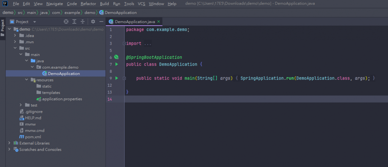Click the com.example.demo package icon
The height and width of the screenshot is (167, 388).
(x=39, y=67)
